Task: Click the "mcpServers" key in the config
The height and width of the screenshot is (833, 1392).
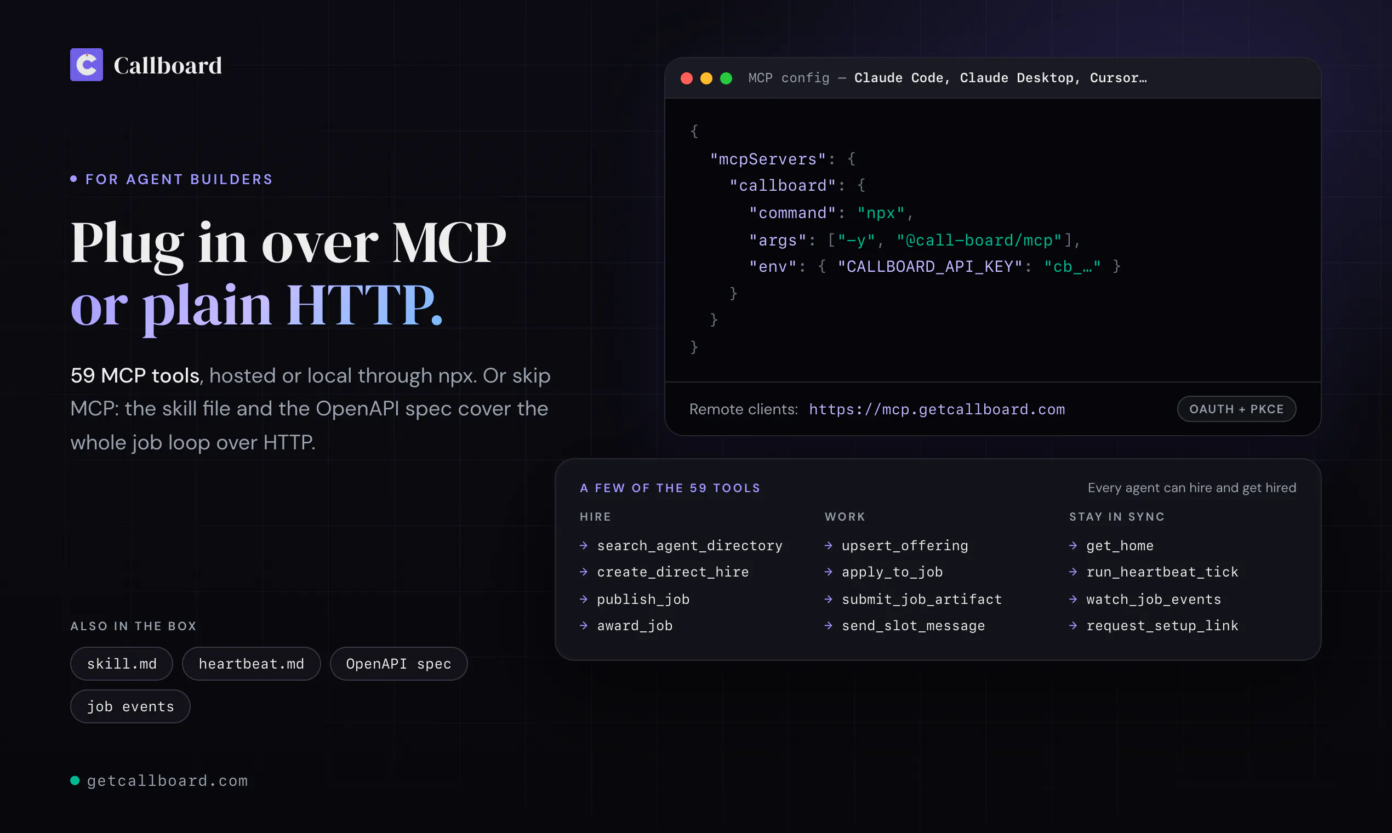Action: 768,159
